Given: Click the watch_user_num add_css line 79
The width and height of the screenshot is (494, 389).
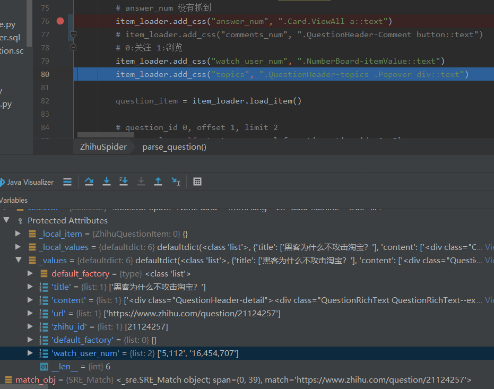Looking at the screenshot, I should pyautogui.click(x=280, y=61).
